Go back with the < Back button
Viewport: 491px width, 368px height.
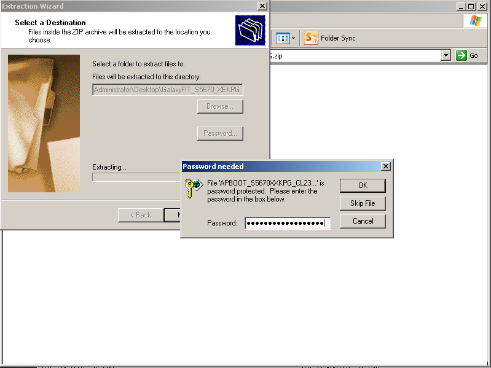tap(141, 215)
